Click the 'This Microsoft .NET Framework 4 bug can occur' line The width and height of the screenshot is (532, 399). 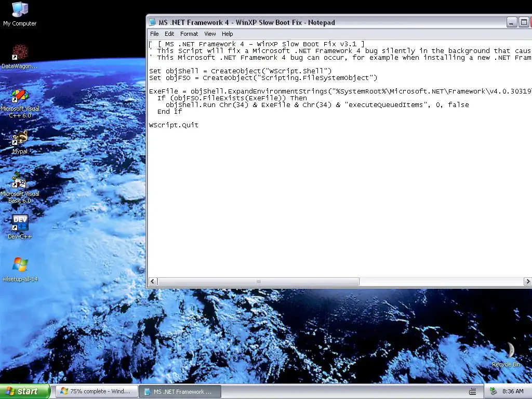pyautogui.click(x=340, y=58)
